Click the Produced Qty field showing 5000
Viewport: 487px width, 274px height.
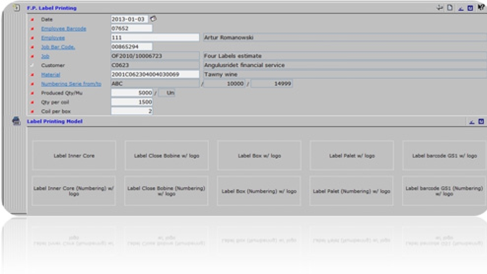tap(132, 93)
